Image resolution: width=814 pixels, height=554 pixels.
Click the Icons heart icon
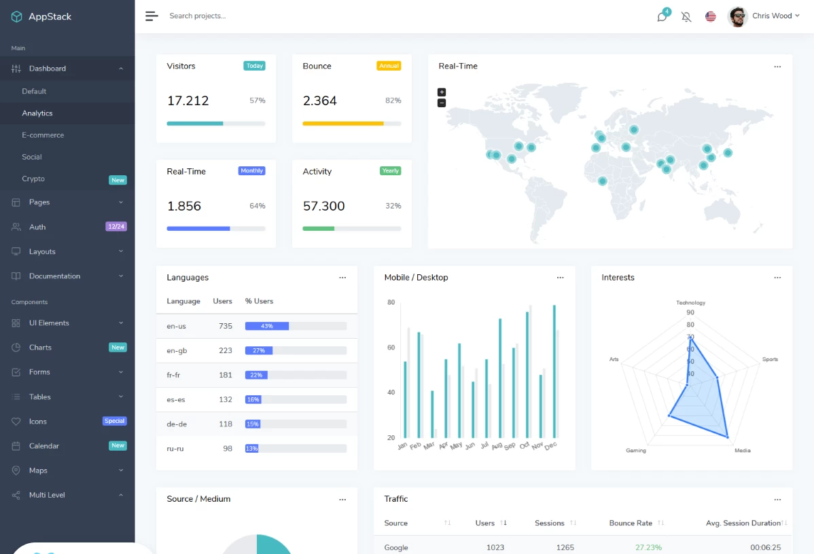coord(16,421)
